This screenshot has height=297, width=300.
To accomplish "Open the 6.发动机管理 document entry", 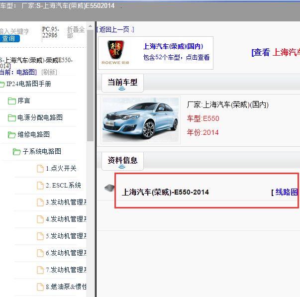I will click(x=66, y=253).
